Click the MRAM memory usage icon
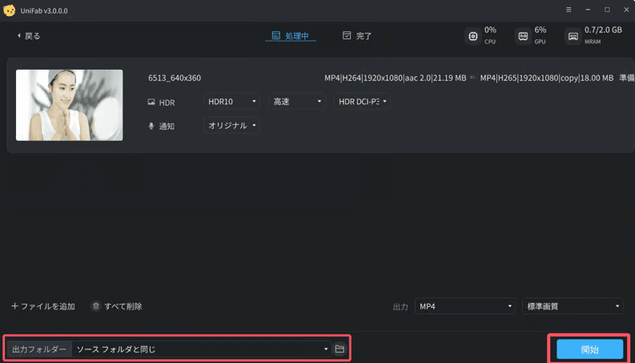Viewport: 635px width, 363px height. click(573, 36)
